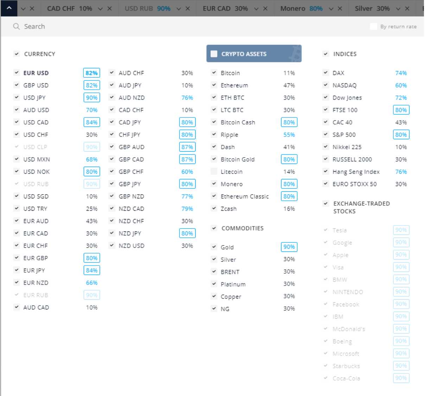Open the USD RUB tab dropdown arrow
Screen dimensions: 425x396
tap(179, 8)
